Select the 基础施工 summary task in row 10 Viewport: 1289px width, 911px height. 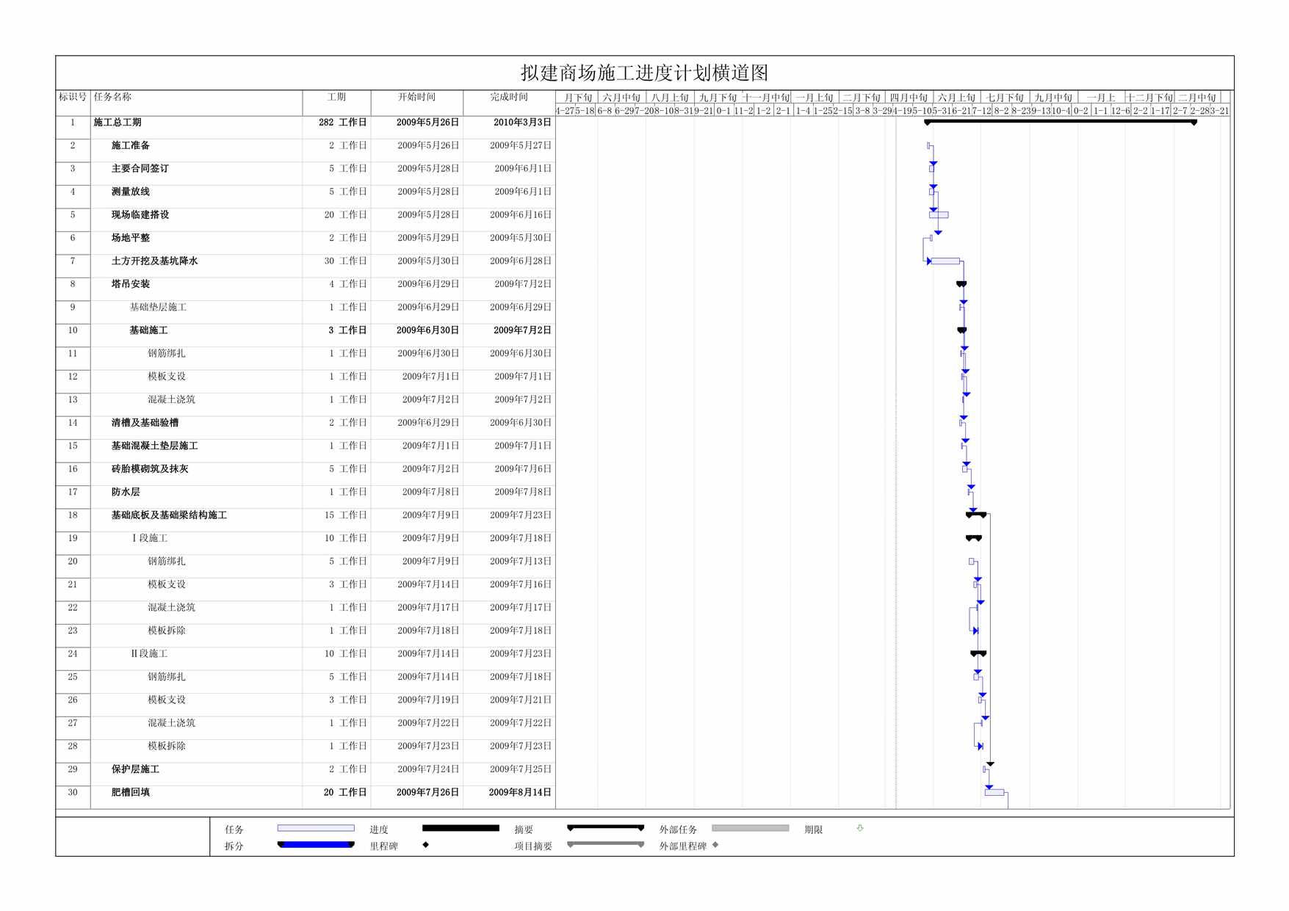(x=148, y=330)
